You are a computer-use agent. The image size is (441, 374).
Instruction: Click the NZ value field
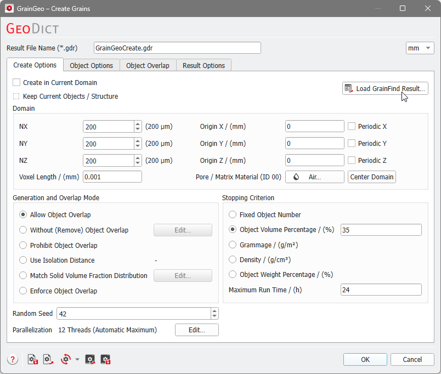click(x=109, y=161)
